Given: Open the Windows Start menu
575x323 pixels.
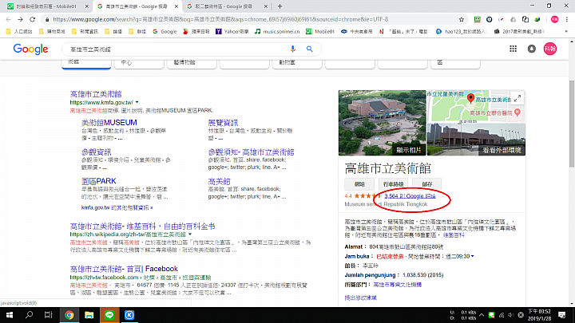Looking at the screenshot, I should click(10, 315).
